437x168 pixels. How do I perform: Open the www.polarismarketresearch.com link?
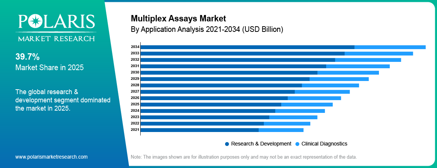click(x=52, y=157)
